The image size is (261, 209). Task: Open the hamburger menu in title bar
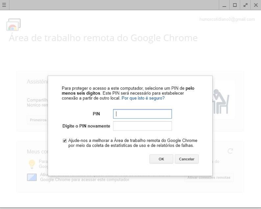tap(4, 5)
